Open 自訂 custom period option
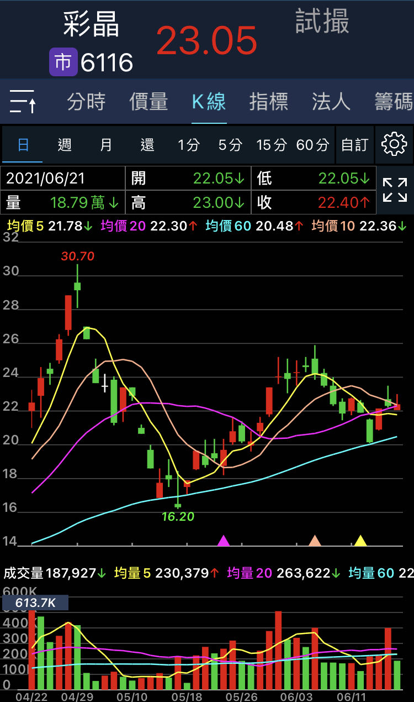The image size is (414, 702). point(354,145)
